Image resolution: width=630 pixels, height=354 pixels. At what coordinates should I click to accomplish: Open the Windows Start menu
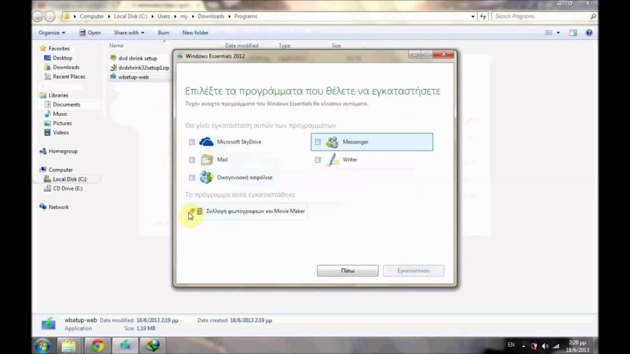(x=42, y=345)
